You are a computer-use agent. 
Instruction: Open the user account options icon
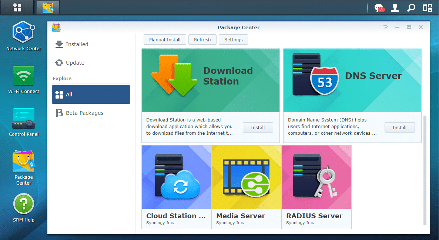[395, 8]
